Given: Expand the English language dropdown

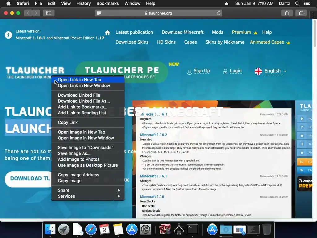Looking at the screenshot, I should coord(275,71).
